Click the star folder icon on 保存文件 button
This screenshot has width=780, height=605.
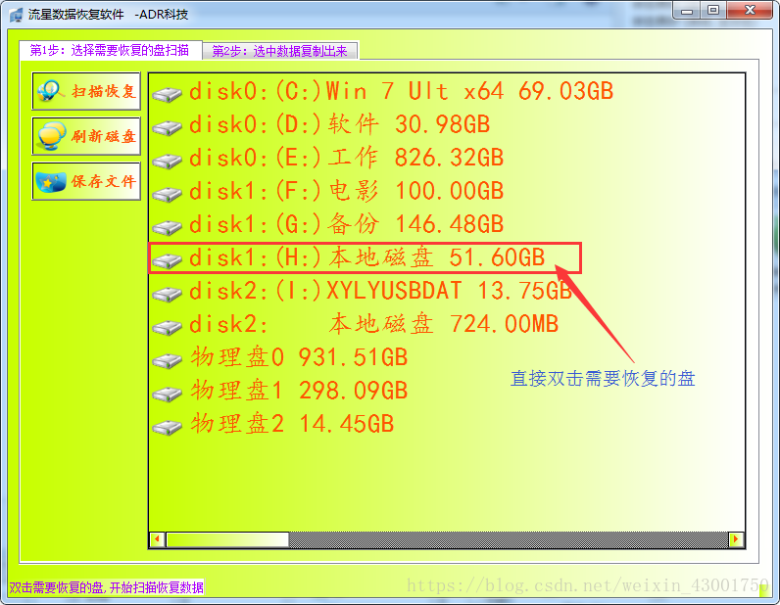(51, 182)
